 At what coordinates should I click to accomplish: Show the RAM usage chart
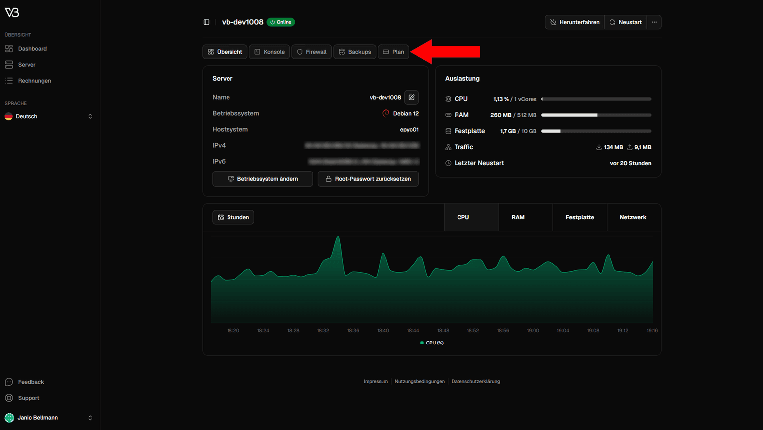click(x=518, y=217)
